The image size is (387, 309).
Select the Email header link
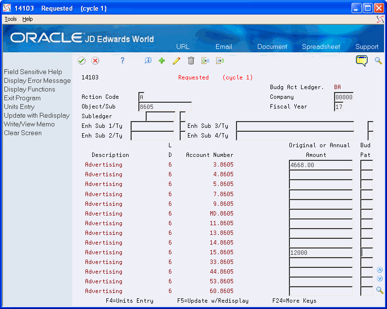224,46
